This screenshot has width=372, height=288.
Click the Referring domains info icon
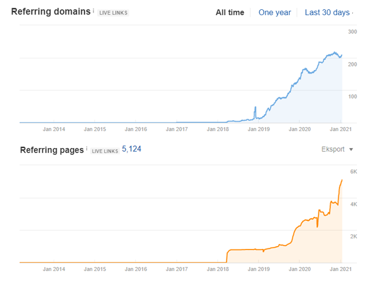94,11
